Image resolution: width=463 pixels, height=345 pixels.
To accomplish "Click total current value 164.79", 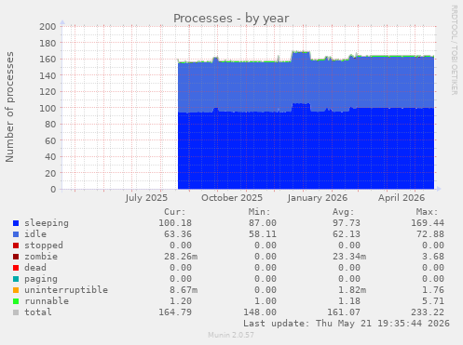I will [x=175, y=312].
